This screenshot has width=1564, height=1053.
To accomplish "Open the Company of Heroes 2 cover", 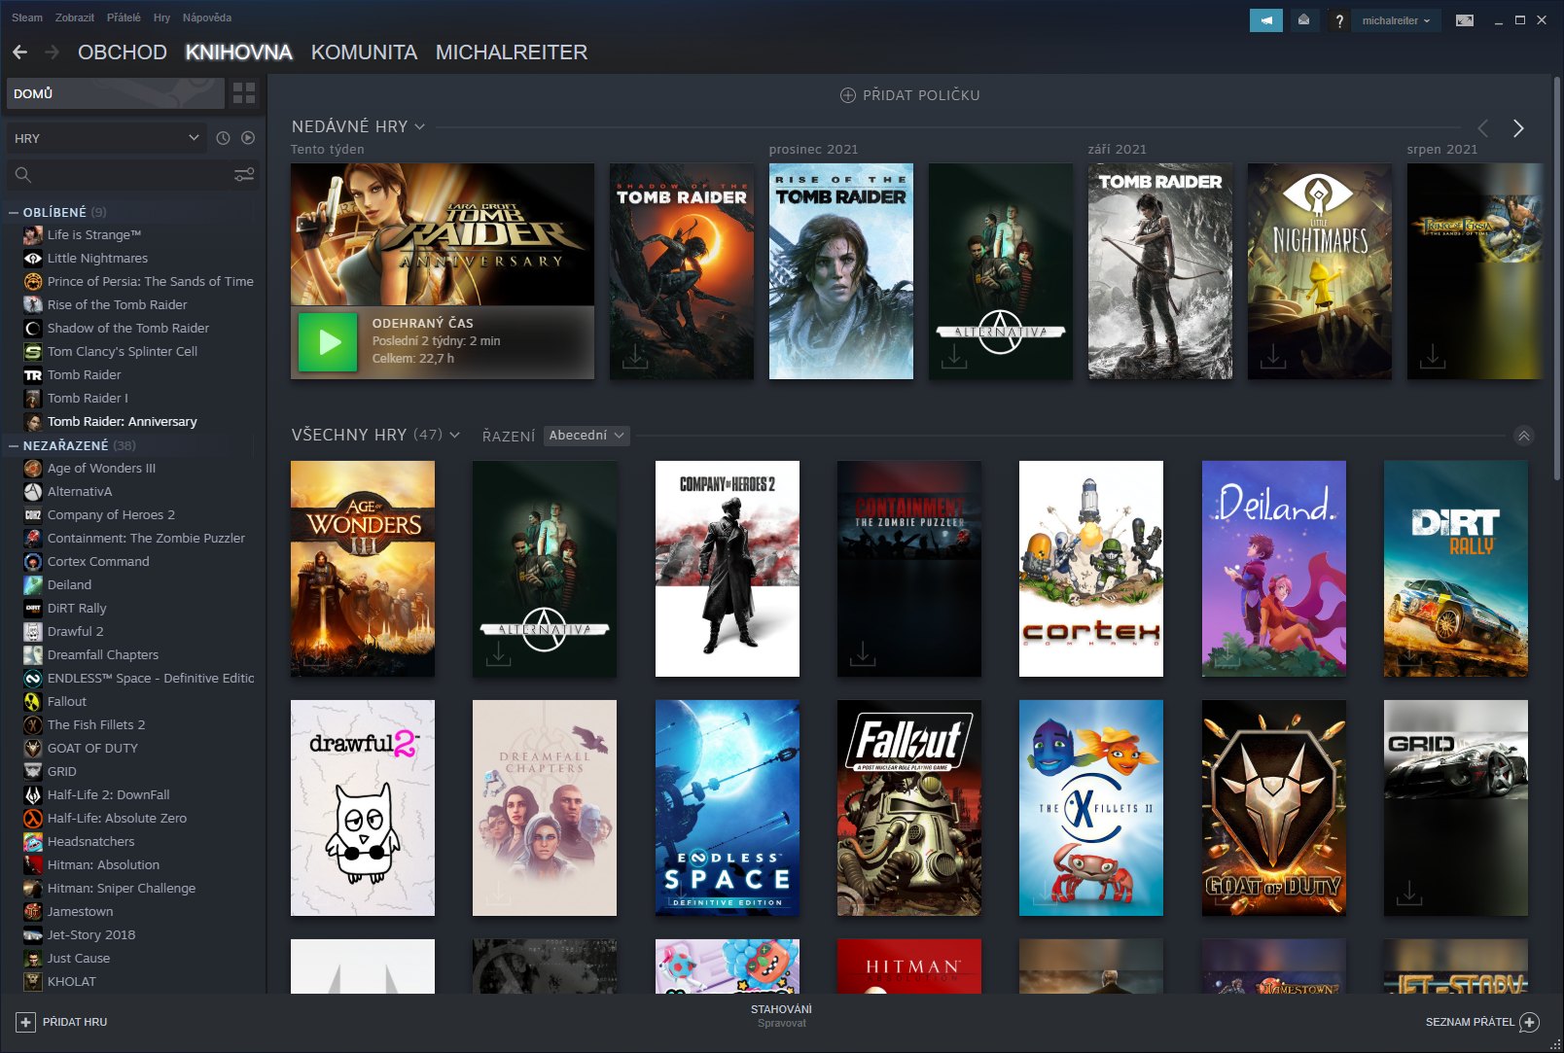I will coord(728,569).
